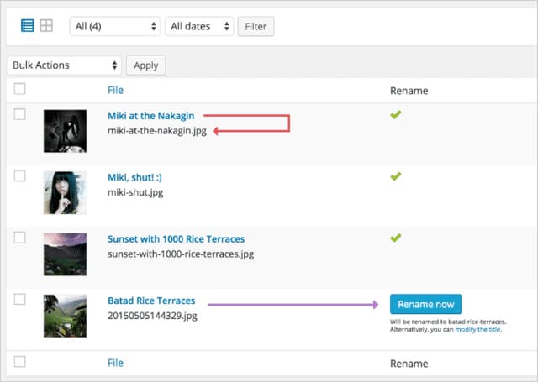Check the box for Miki at the Nakagin
This screenshot has height=382, width=538.
tap(20, 115)
